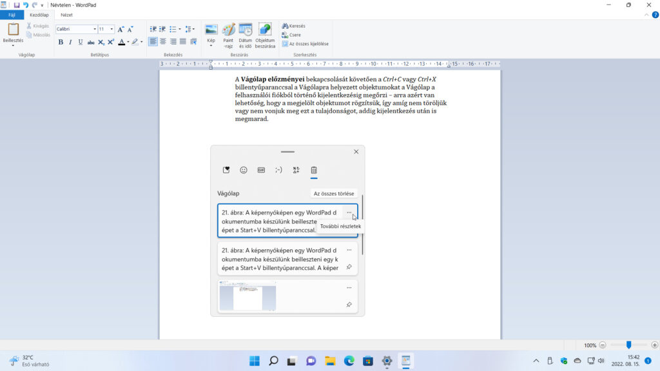
Task: Open the font color dropdown arrow
Action: tap(128, 42)
